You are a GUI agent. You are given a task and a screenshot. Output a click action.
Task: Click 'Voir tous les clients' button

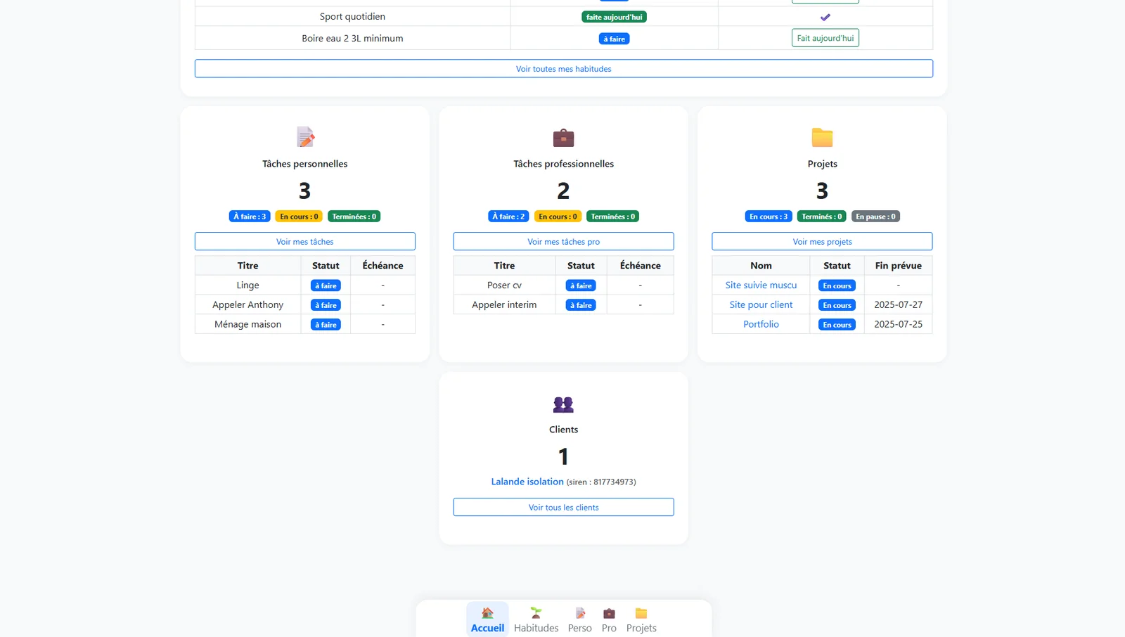pos(563,507)
